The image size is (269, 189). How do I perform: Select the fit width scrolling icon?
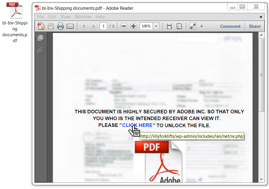pos(169,26)
